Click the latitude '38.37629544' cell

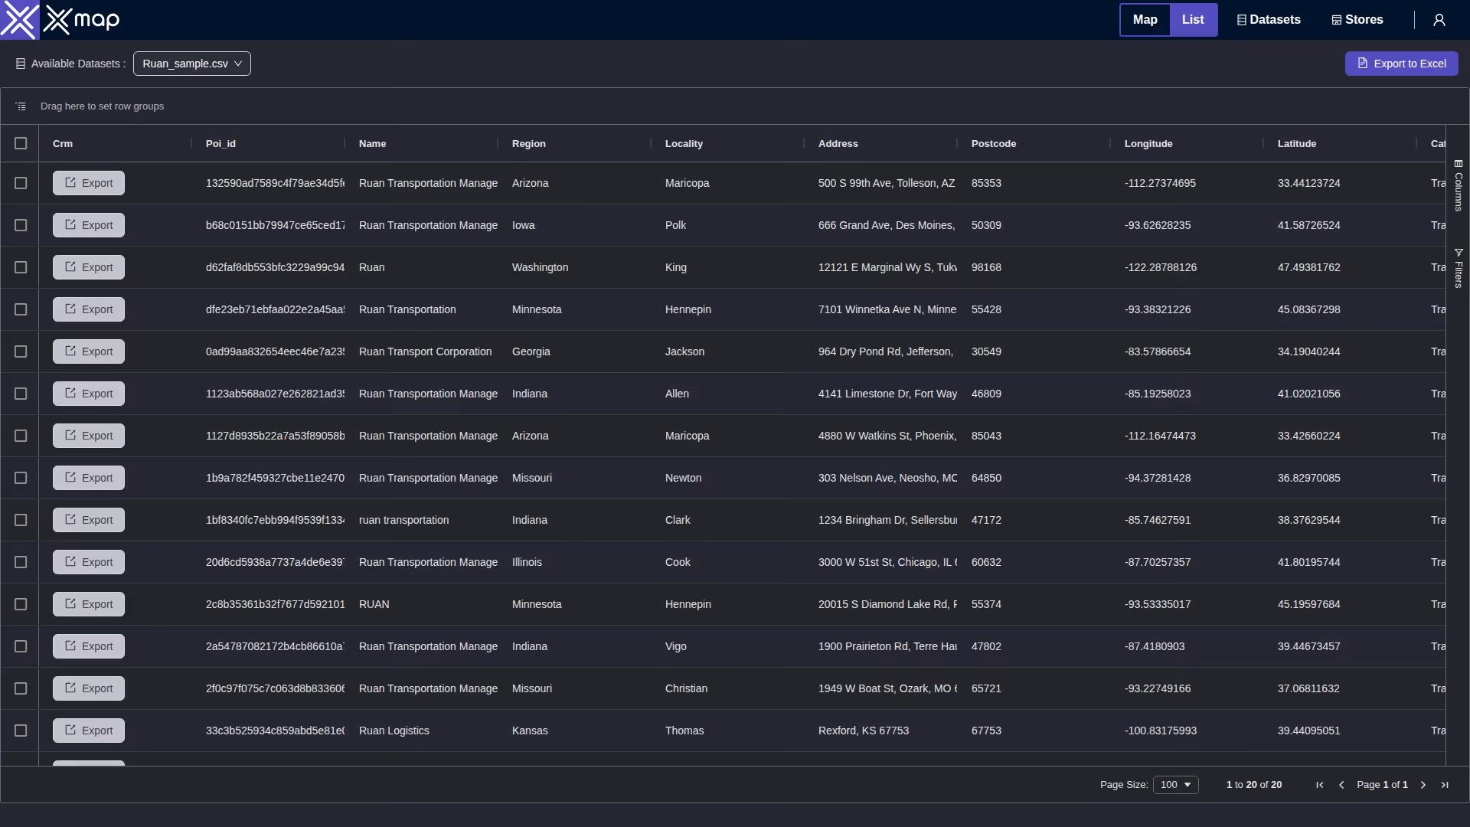(1309, 520)
